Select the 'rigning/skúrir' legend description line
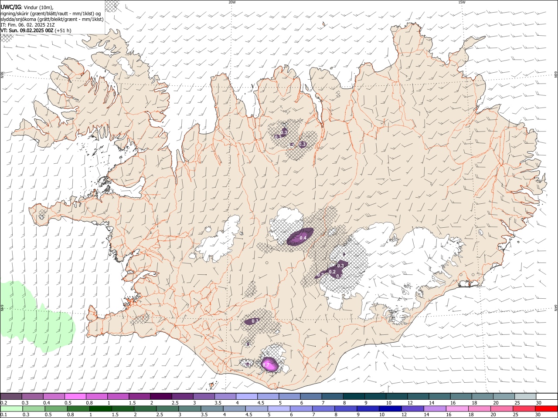This screenshot has width=558, height=418. [51, 13]
